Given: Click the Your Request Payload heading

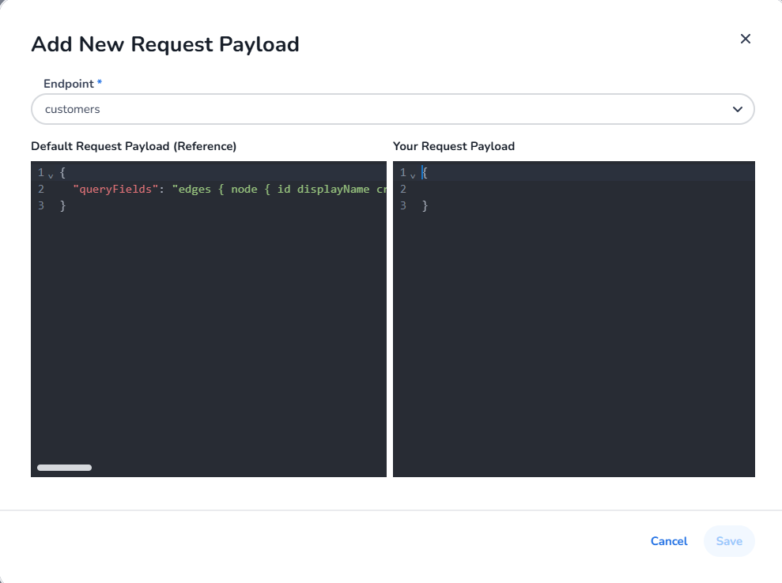Looking at the screenshot, I should pyautogui.click(x=454, y=146).
